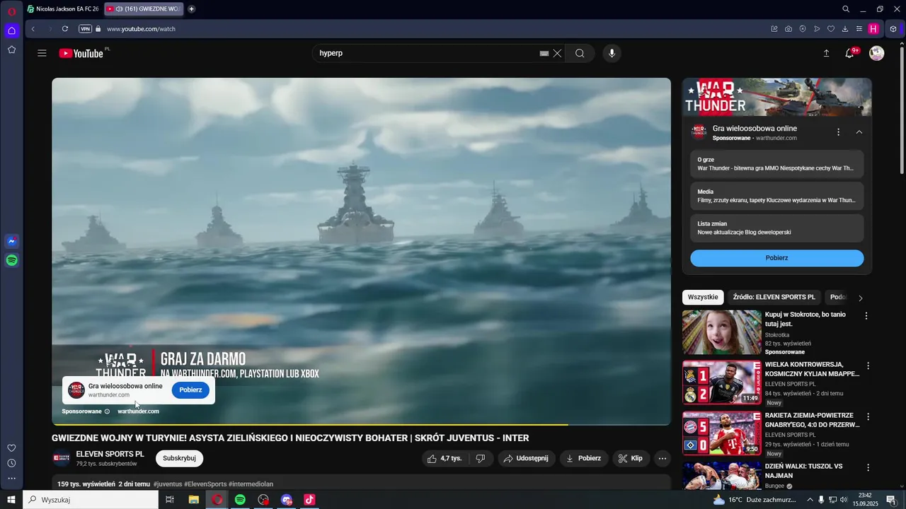This screenshot has width=906, height=509.
Task: Open War Thunder ad three-dot options
Action: point(838,132)
